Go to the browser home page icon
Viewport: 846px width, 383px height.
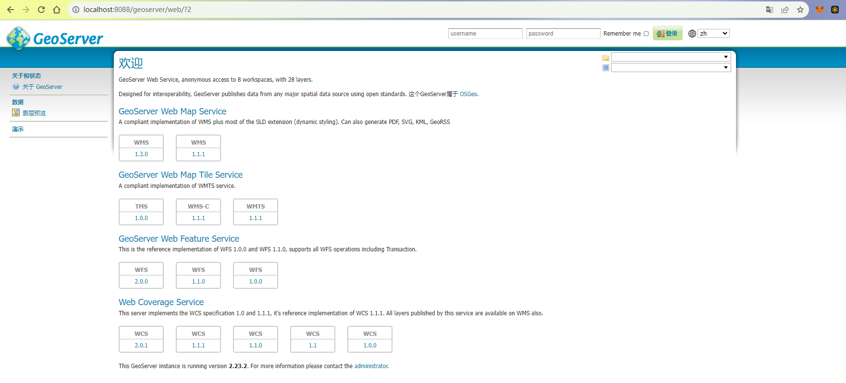[x=57, y=10]
